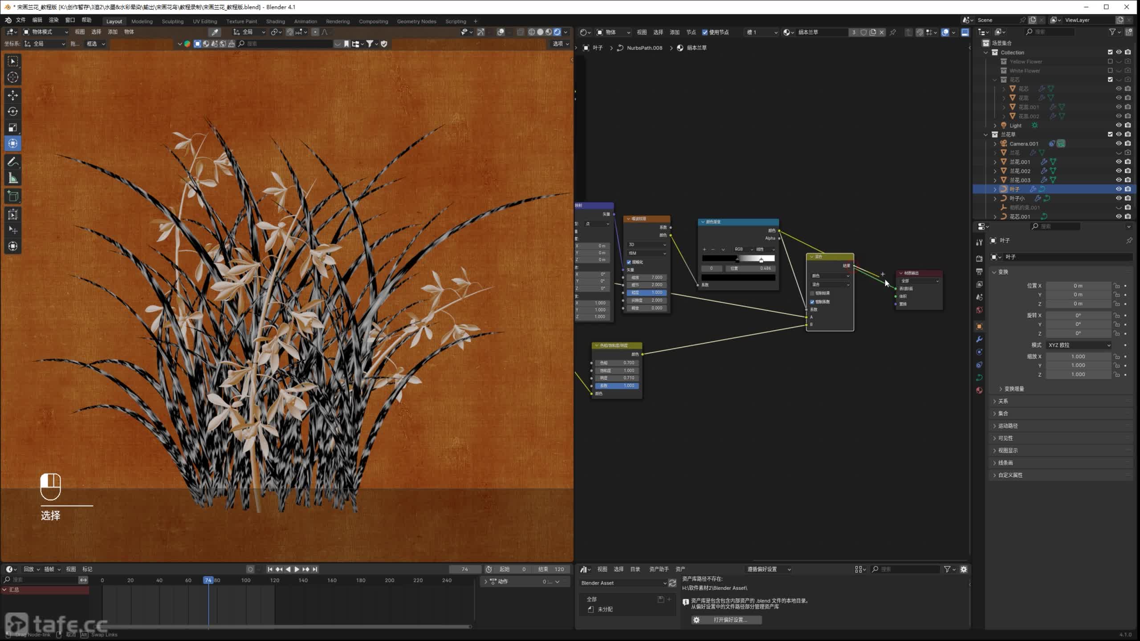Activate the Annotate pencil tool
This screenshot has width=1140, height=641.
13,162
